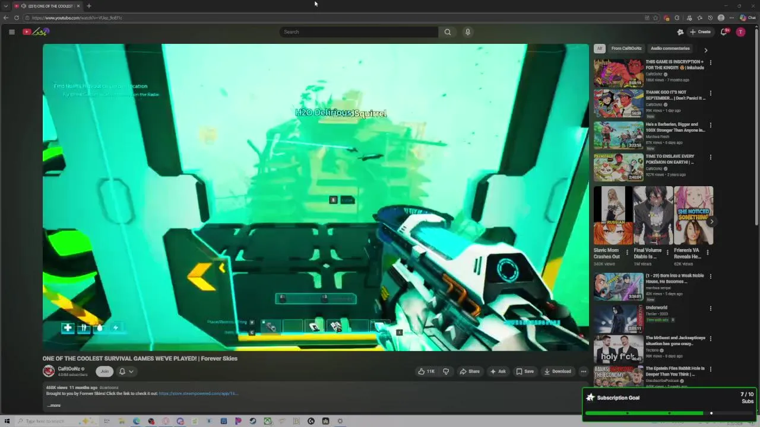
Task: Go back with browser back arrow
Action: pos(6,18)
